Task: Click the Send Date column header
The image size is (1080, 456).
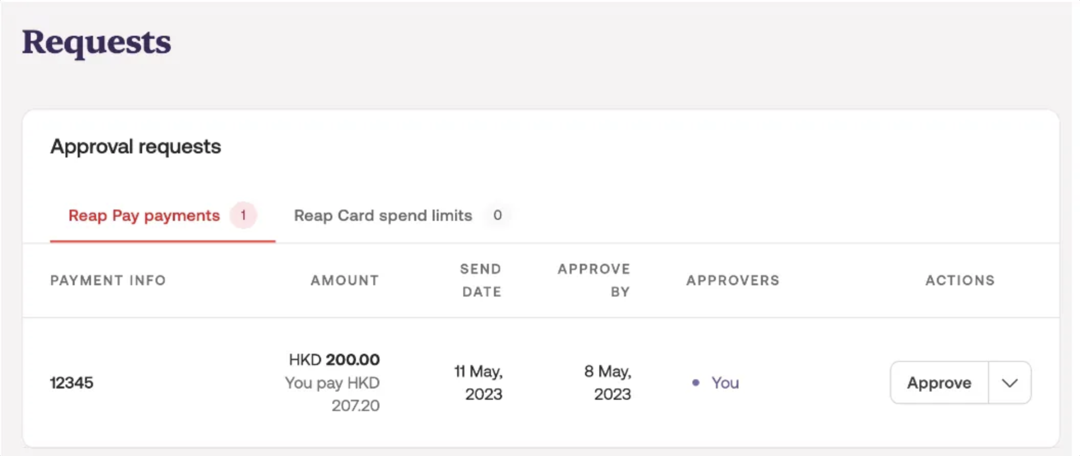Action: (x=481, y=280)
